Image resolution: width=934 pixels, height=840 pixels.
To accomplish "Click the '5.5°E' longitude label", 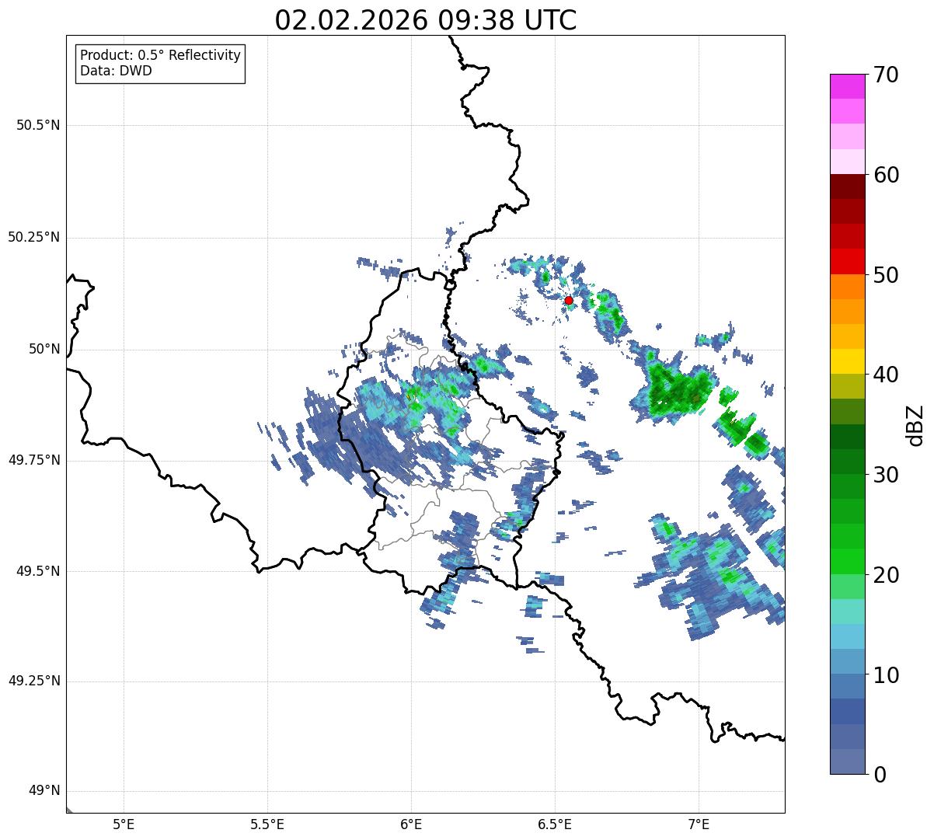I will (267, 824).
